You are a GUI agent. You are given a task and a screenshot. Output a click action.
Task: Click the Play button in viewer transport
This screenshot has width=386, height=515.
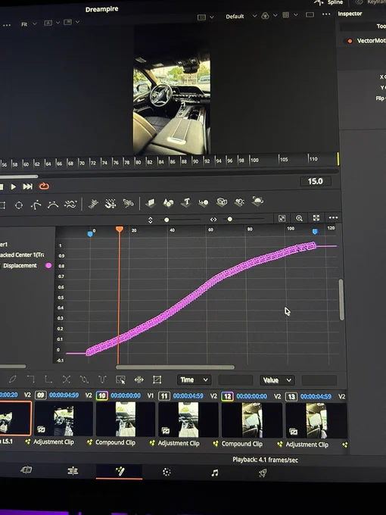14,186
